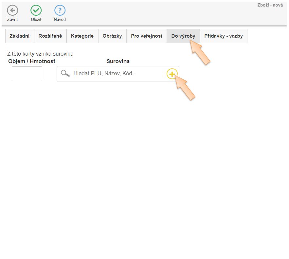289x259 pixels.
Task: Click the Zavřít text label
Action: [x=12, y=20]
